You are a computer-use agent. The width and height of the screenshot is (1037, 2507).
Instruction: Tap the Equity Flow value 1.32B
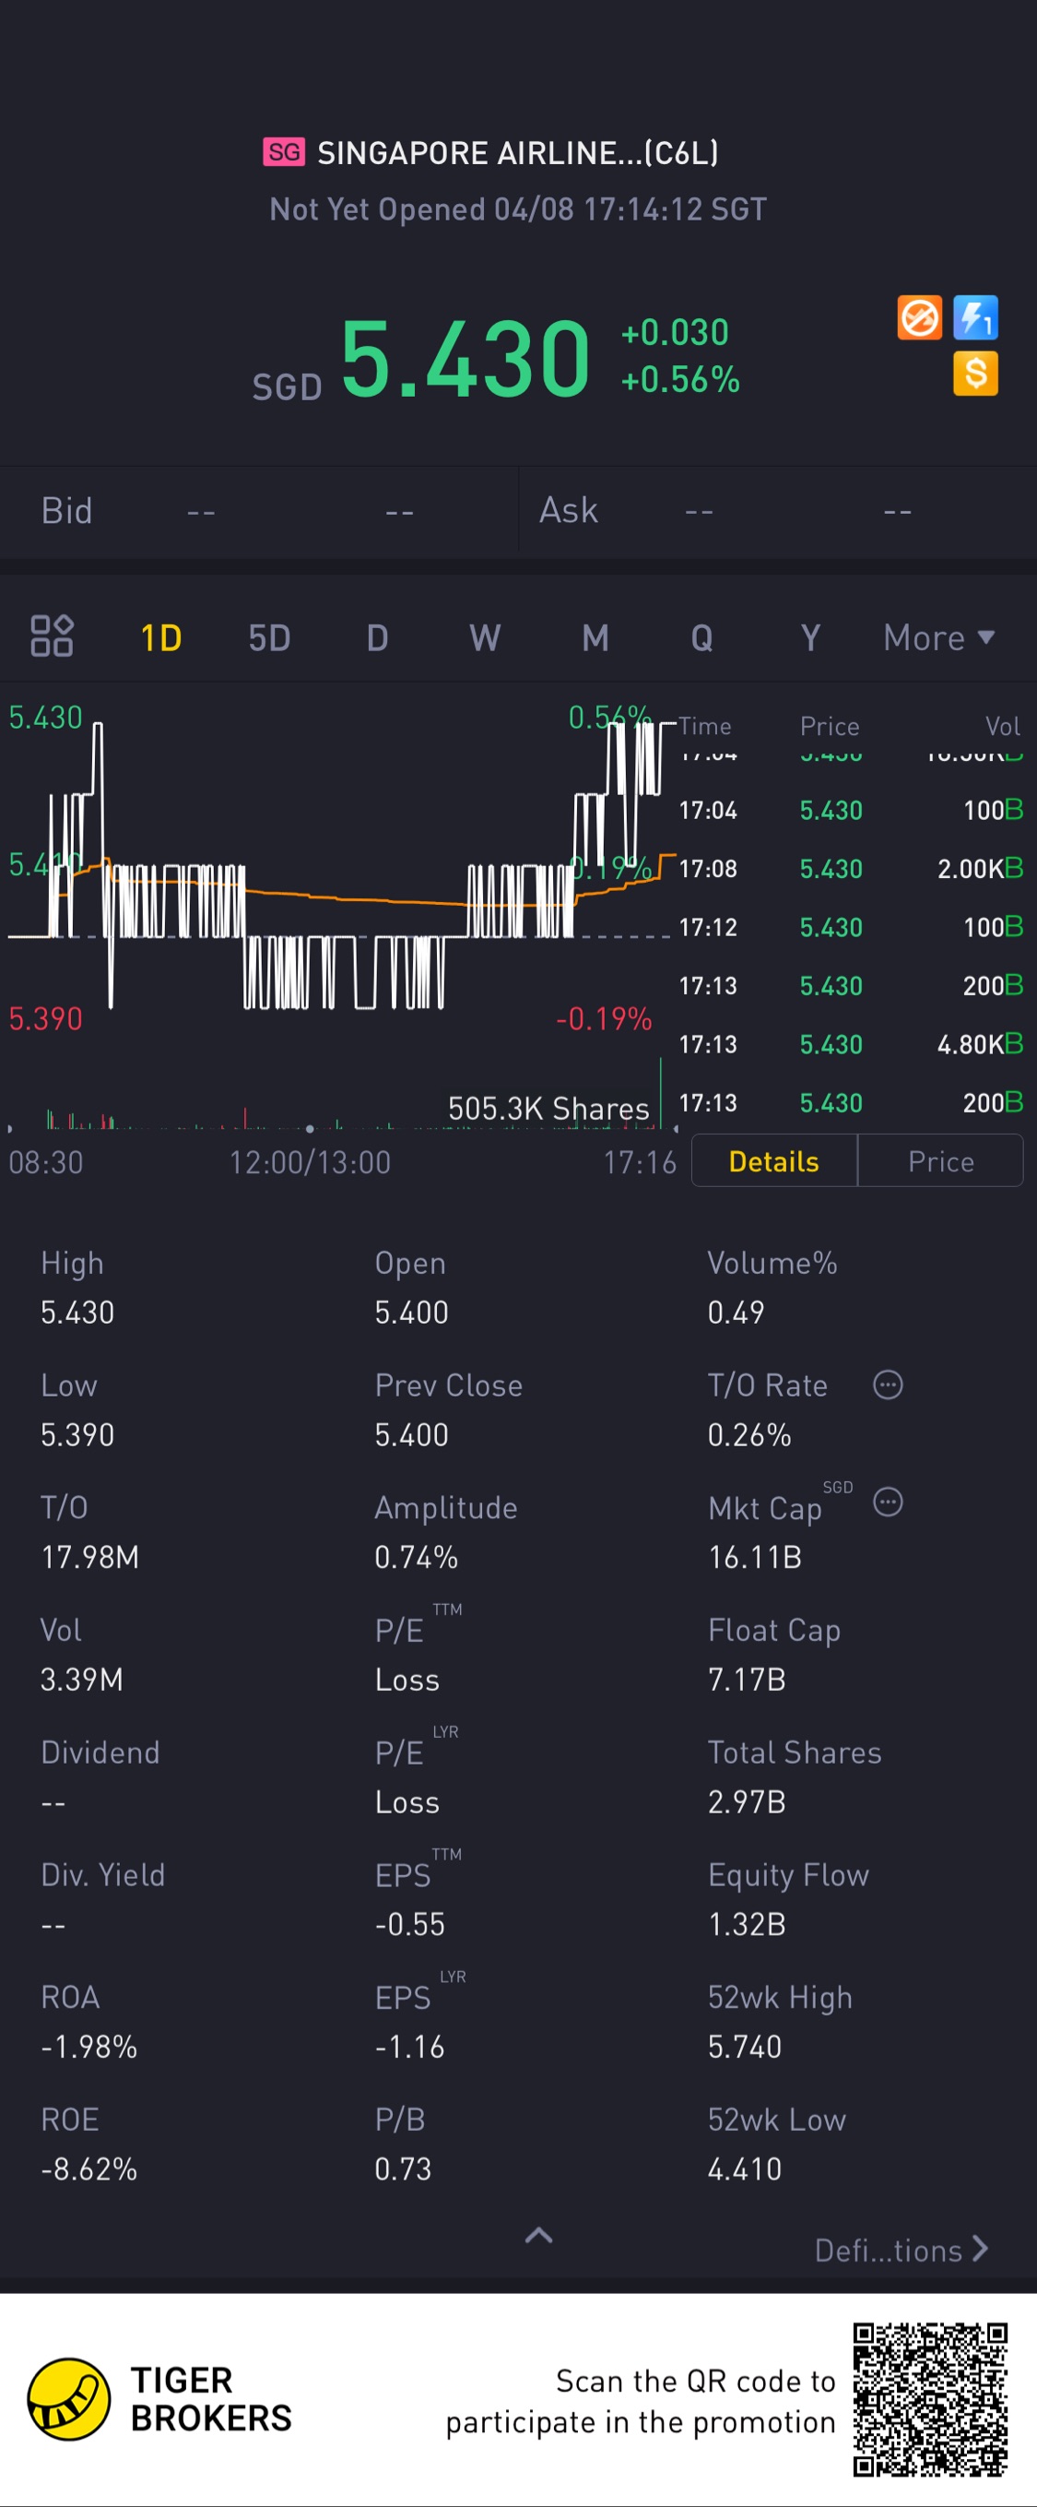click(746, 1924)
